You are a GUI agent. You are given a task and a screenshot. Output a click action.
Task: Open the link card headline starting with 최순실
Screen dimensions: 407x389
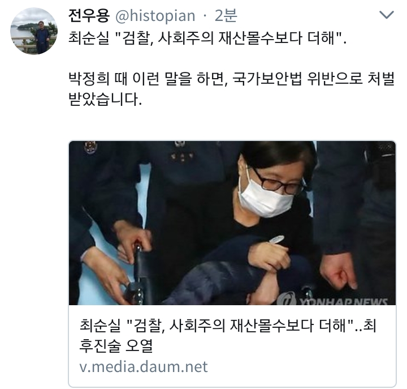click(x=227, y=336)
